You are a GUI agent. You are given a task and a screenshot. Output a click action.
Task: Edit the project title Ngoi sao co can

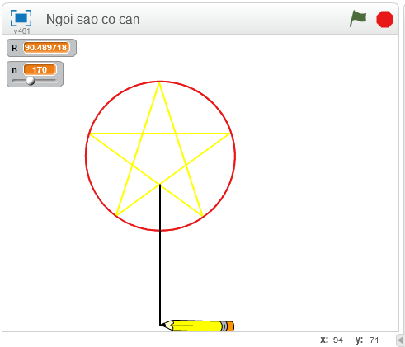(93, 19)
